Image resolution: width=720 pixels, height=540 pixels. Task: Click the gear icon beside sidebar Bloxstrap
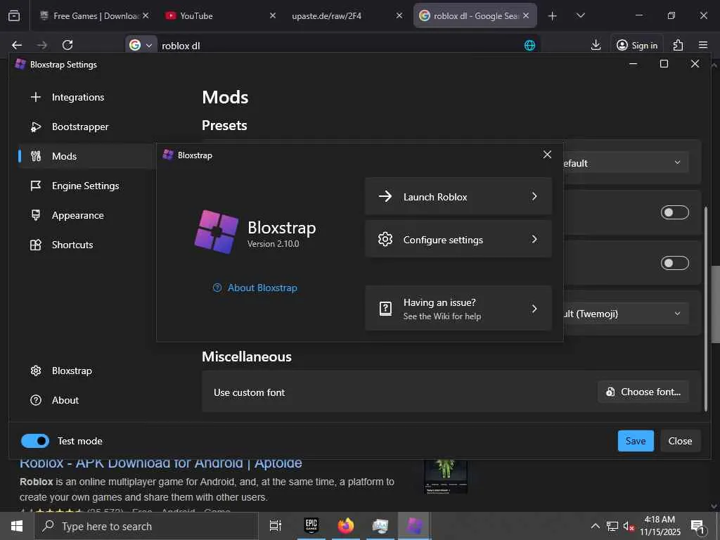35,371
